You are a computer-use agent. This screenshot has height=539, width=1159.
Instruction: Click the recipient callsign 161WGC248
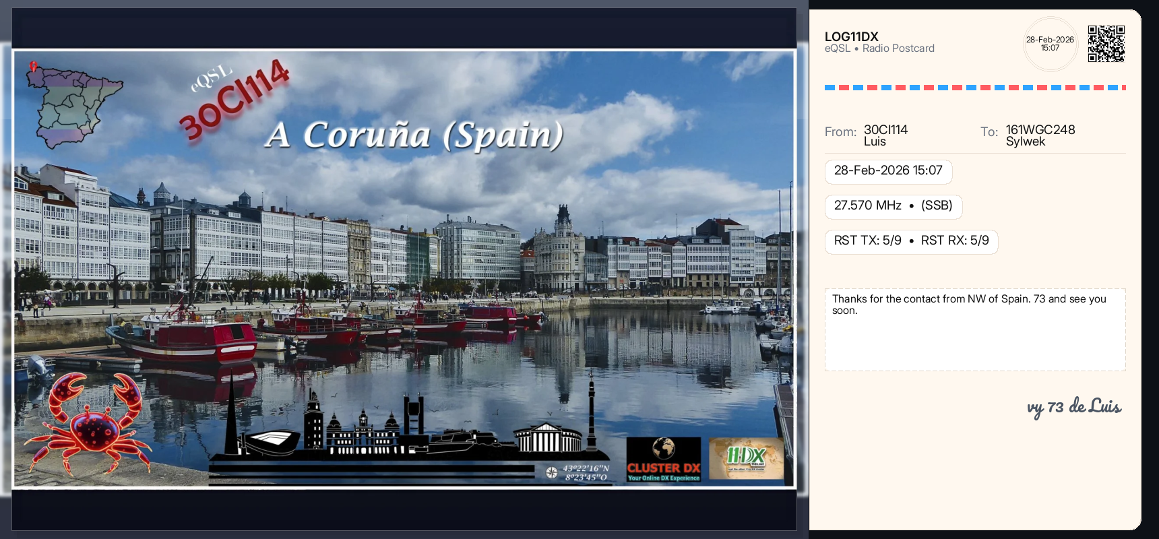[x=1040, y=129]
